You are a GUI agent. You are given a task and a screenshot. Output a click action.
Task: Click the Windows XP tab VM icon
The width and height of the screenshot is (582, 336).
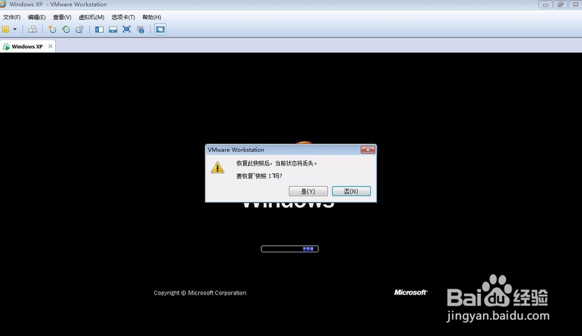6,47
